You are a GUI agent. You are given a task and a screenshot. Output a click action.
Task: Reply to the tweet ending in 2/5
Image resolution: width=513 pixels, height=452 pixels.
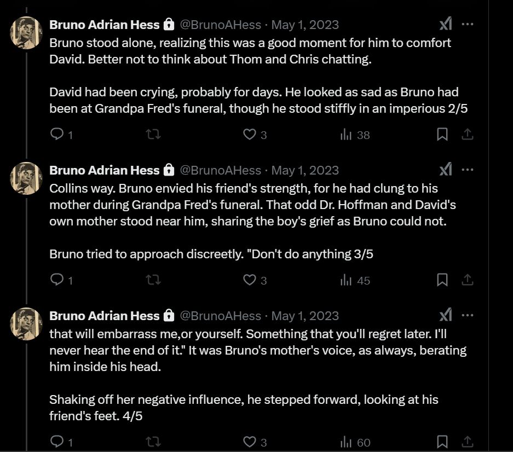pyautogui.click(x=57, y=135)
